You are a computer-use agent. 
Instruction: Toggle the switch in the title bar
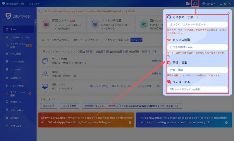click(188, 4)
